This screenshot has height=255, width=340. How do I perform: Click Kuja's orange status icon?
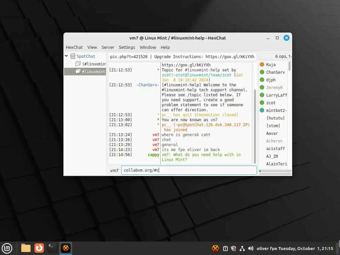point(262,64)
